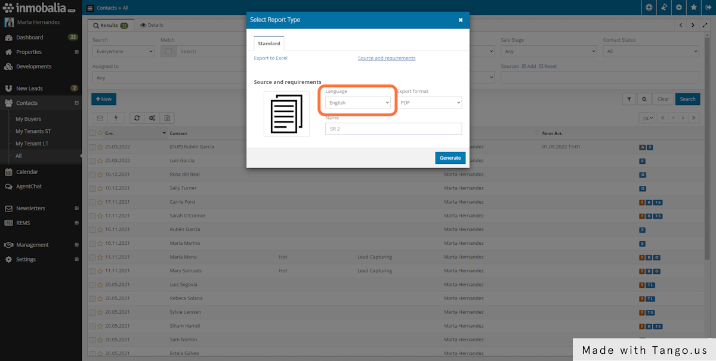Viewport: 716px width, 361px height.
Task: Tick the checkbox for Luis García row
Action: coord(92,161)
